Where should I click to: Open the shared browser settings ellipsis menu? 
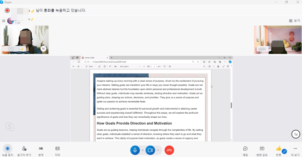(x=225, y=62)
